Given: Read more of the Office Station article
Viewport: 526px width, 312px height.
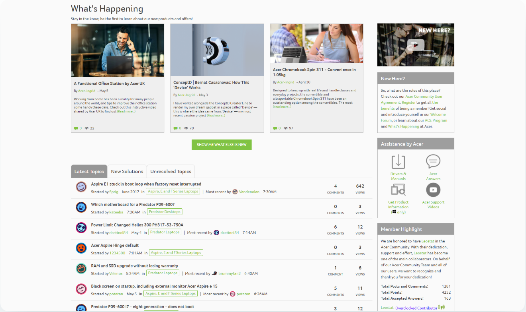Looking at the screenshot, I should point(126,112).
